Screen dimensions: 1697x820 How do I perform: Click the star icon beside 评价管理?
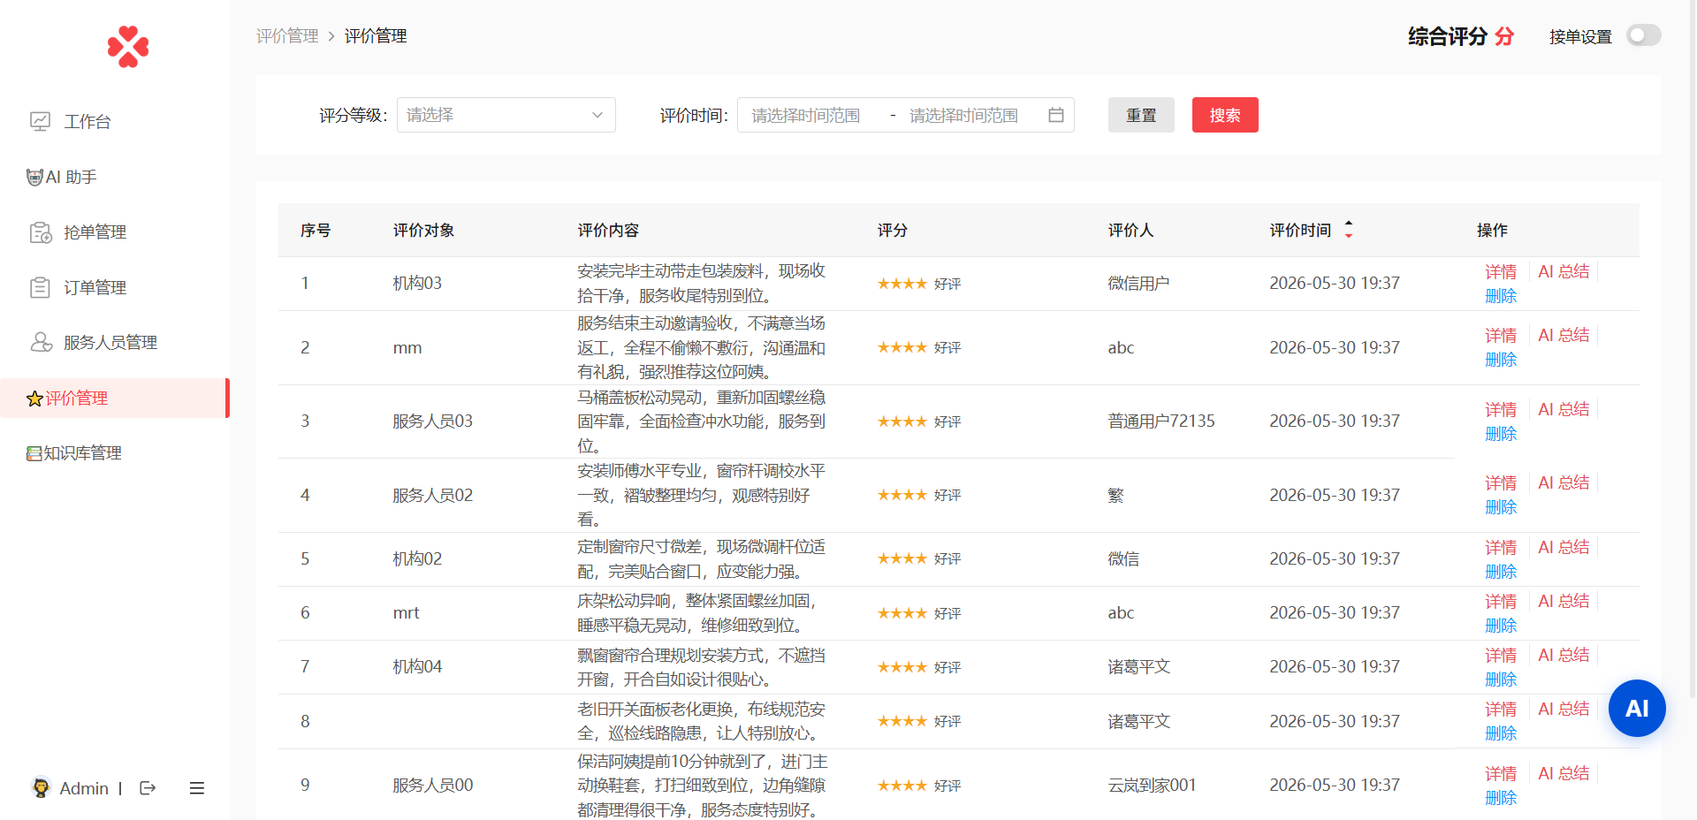click(34, 399)
